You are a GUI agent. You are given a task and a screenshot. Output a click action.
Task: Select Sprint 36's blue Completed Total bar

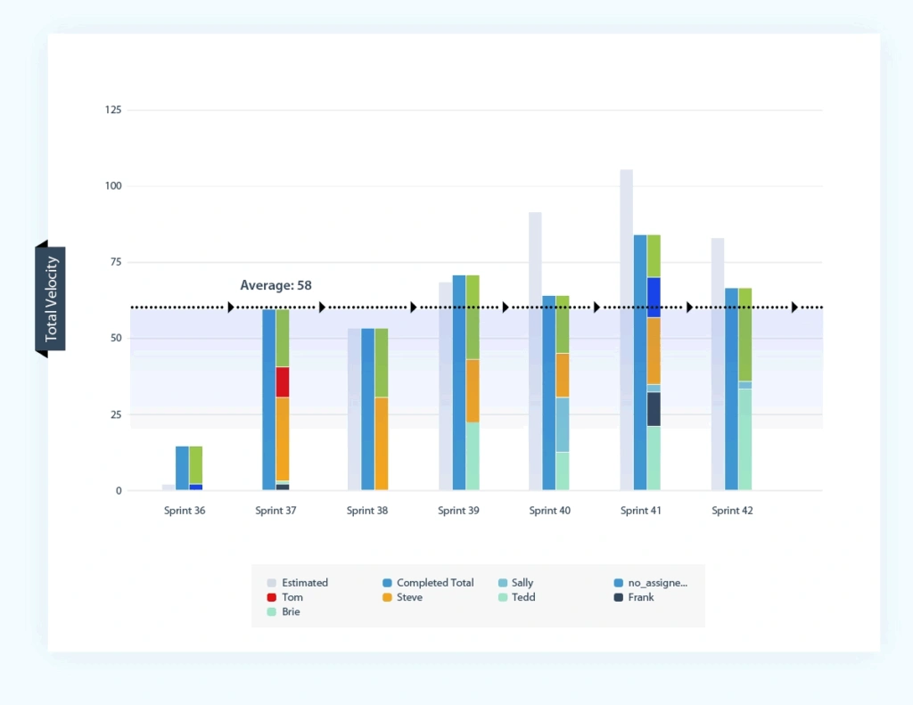(x=182, y=468)
